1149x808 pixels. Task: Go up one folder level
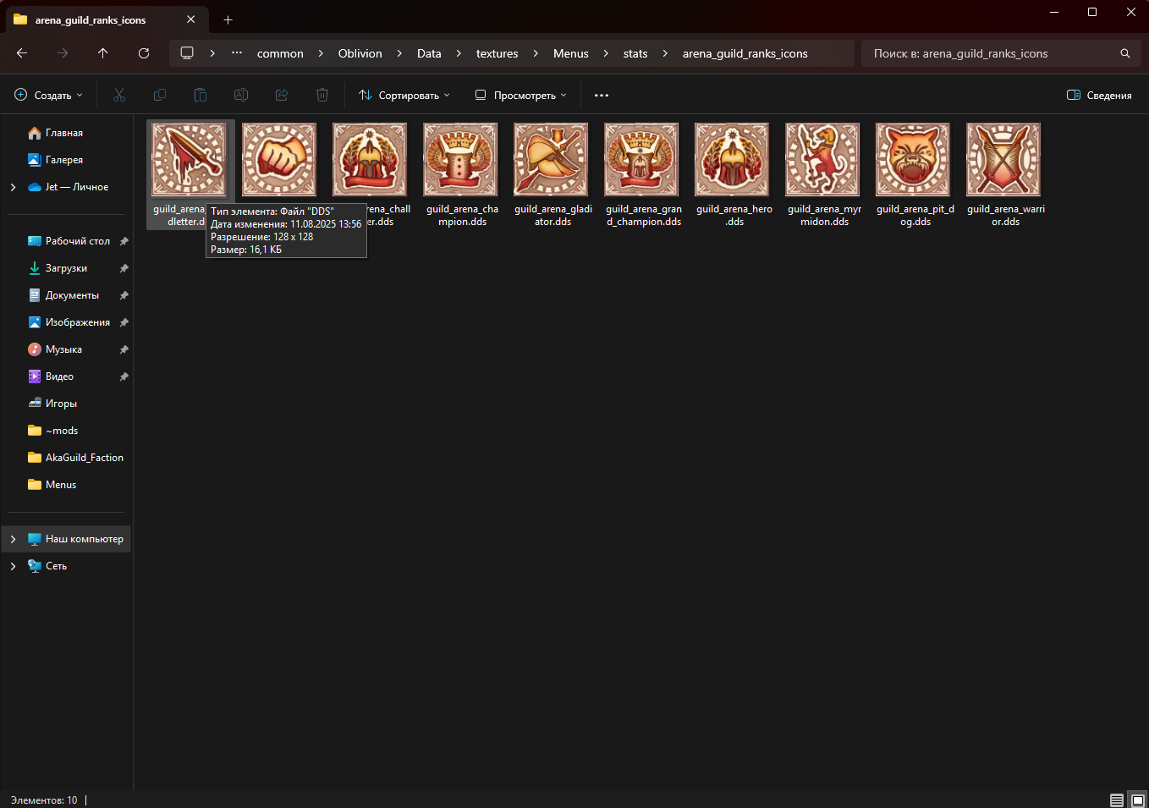tap(103, 53)
